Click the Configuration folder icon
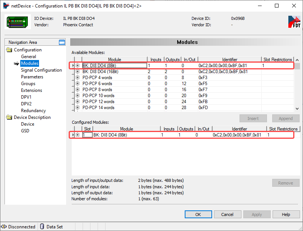 coord(9,50)
